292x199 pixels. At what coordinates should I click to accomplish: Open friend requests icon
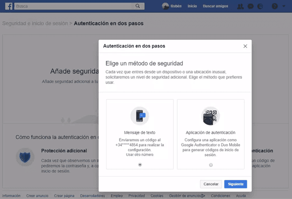[240, 6]
